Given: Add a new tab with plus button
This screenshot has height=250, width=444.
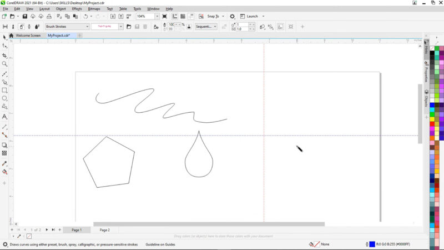Looking at the screenshot, I should 79,36.
